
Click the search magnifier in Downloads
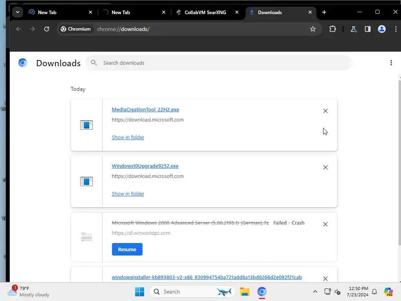94,63
